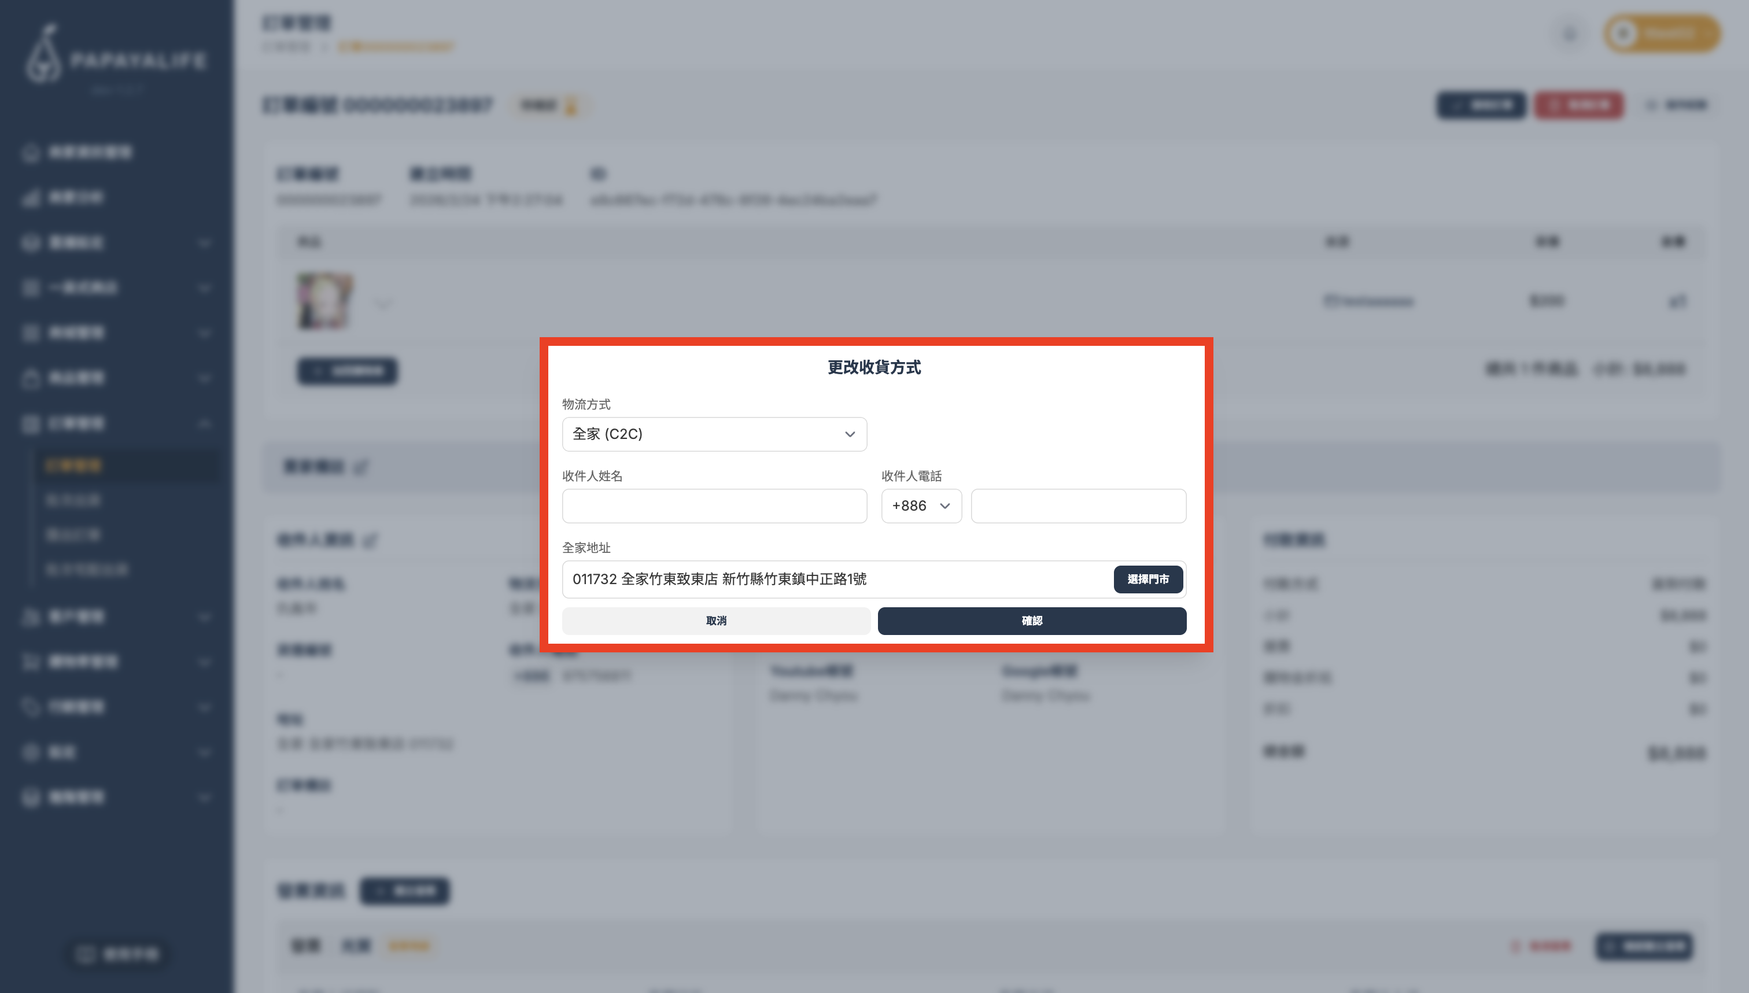Click the red button at top right
The image size is (1749, 993).
coord(1578,105)
